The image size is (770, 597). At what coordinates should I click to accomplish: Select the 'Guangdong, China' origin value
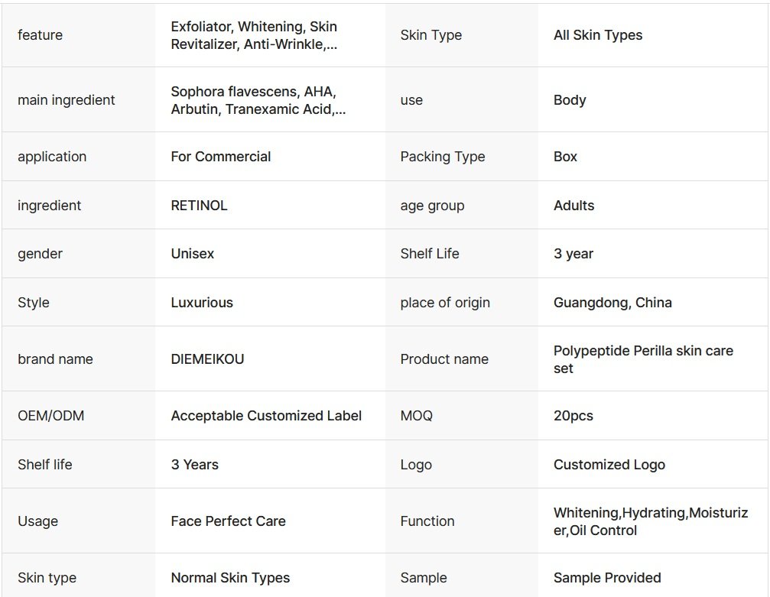coord(612,303)
